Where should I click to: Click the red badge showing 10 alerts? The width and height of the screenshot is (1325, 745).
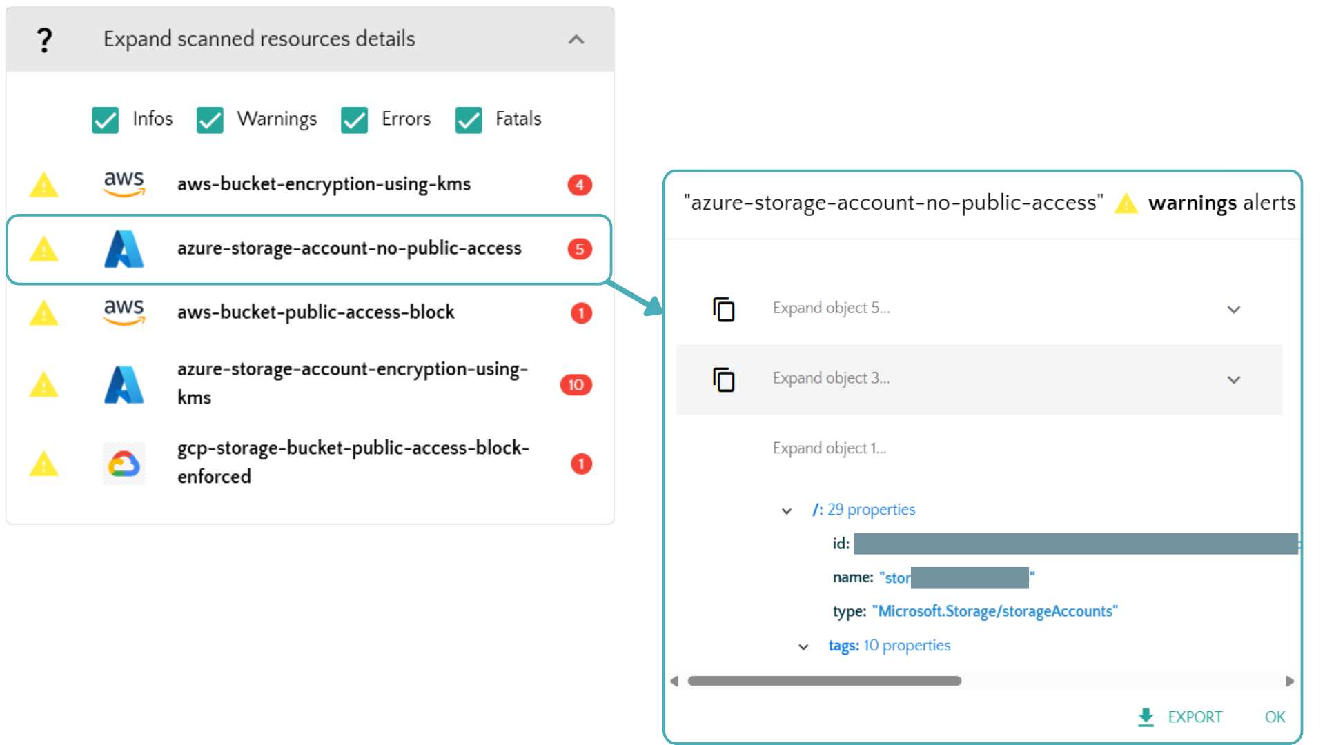pos(576,384)
